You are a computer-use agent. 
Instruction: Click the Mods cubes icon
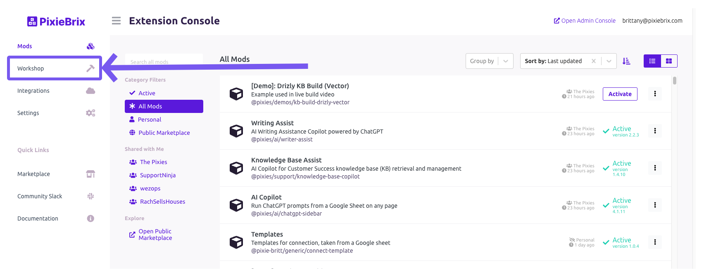(90, 46)
